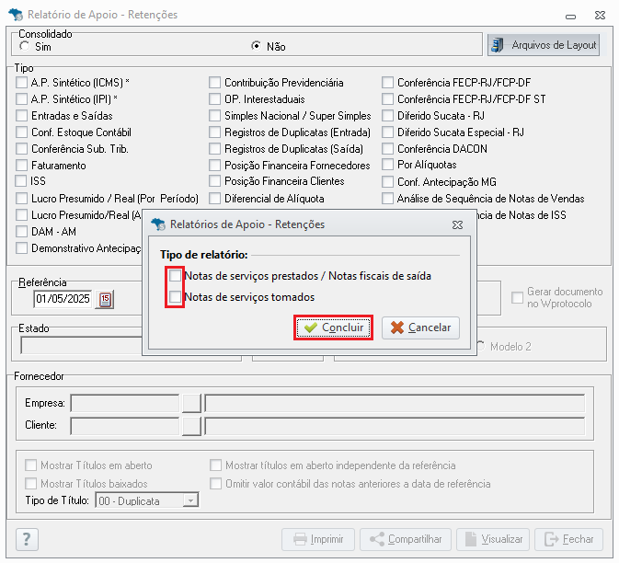Check Conf. Antecipação MG
This screenshot has width=619, height=563.
[387, 181]
